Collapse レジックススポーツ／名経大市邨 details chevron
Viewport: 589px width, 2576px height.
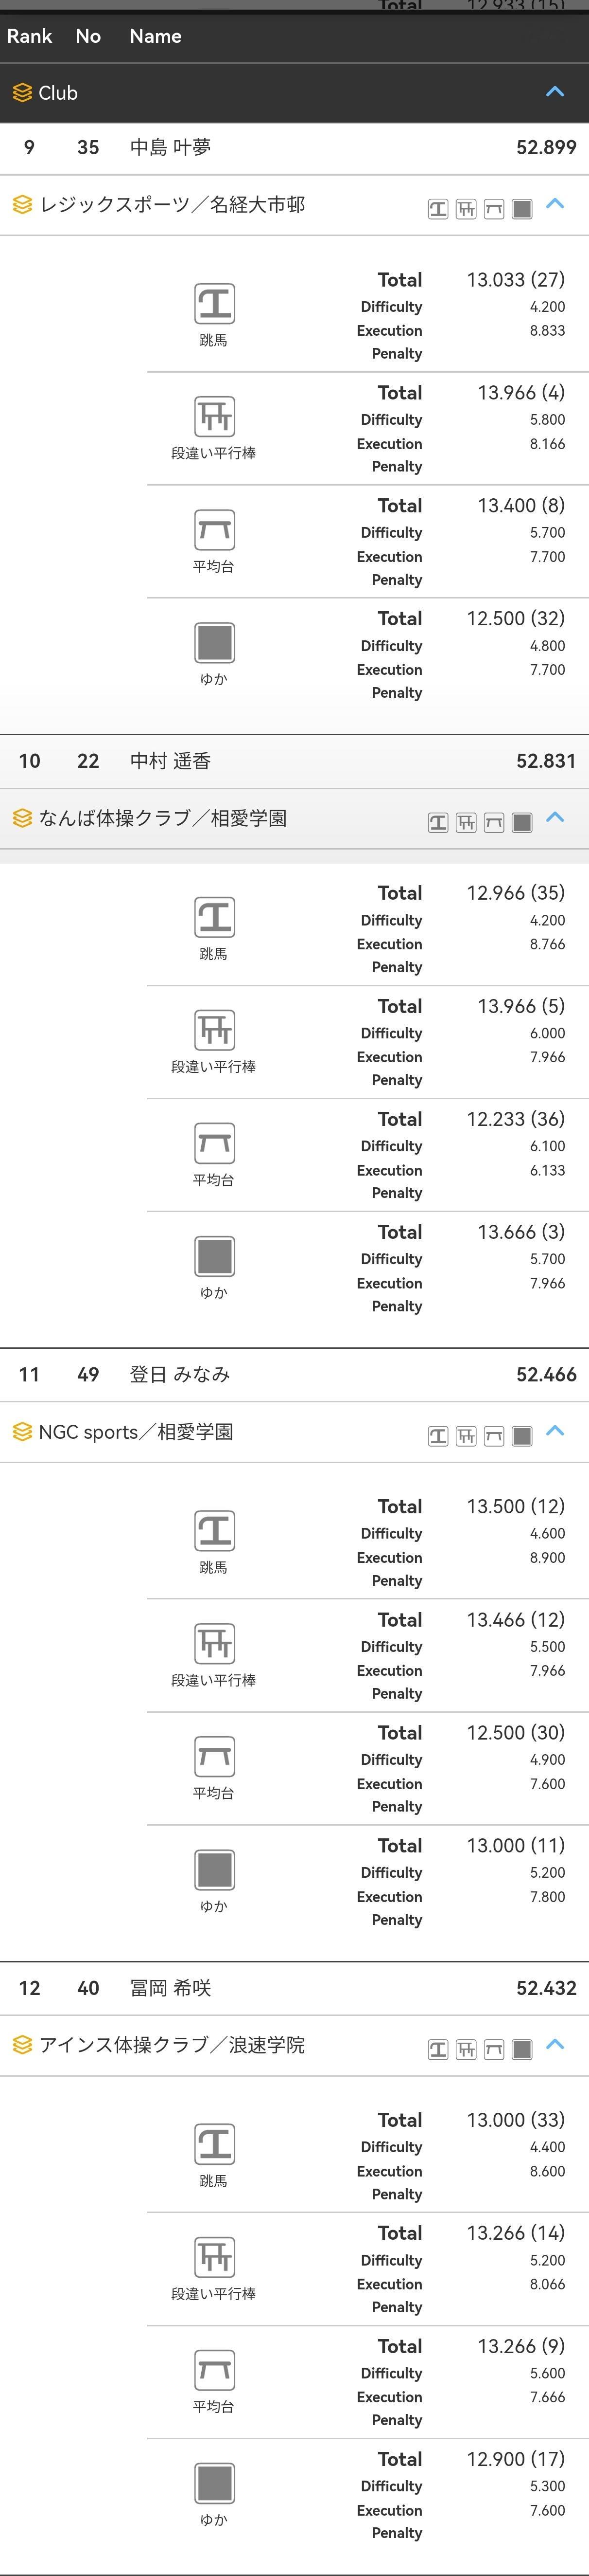click(555, 203)
